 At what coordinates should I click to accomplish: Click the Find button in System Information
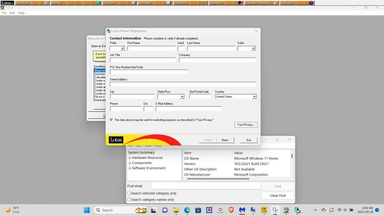[278, 186]
